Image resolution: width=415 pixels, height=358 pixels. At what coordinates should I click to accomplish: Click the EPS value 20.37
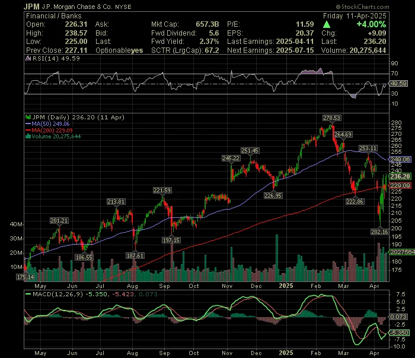coord(305,33)
